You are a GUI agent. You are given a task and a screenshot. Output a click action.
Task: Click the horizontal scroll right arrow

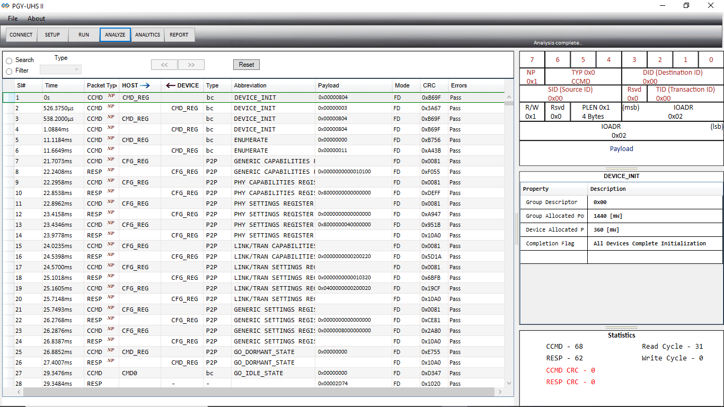coord(499,392)
